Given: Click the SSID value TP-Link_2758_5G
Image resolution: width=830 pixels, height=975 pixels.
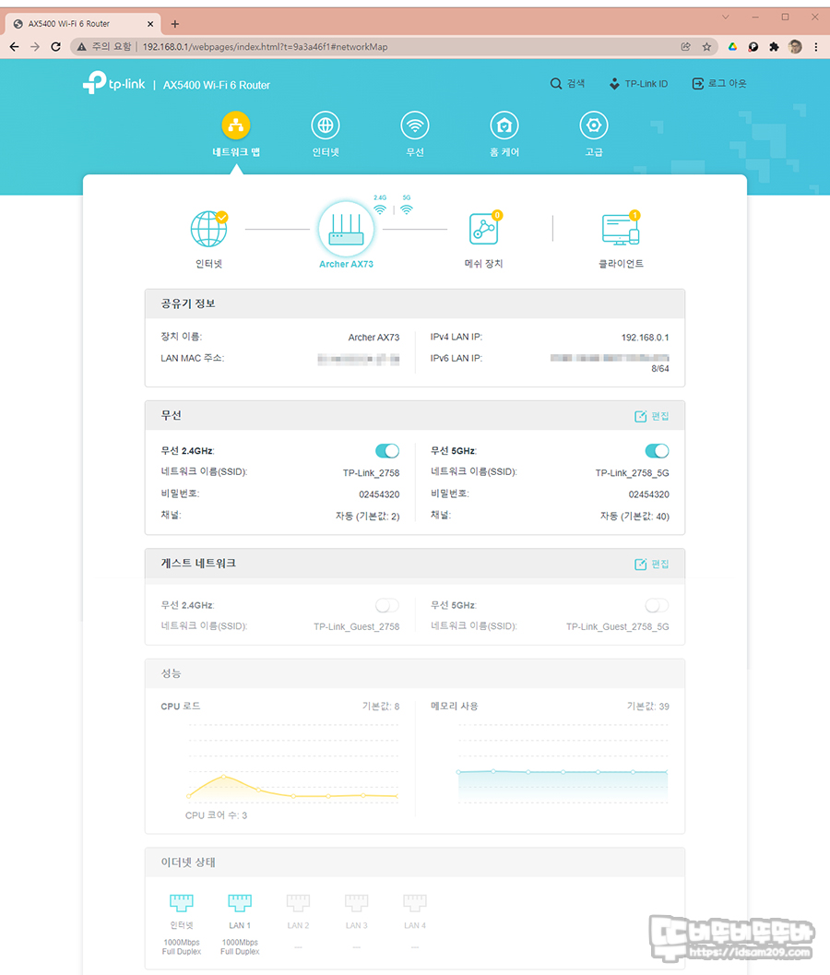Looking at the screenshot, I should coord(633,472).
